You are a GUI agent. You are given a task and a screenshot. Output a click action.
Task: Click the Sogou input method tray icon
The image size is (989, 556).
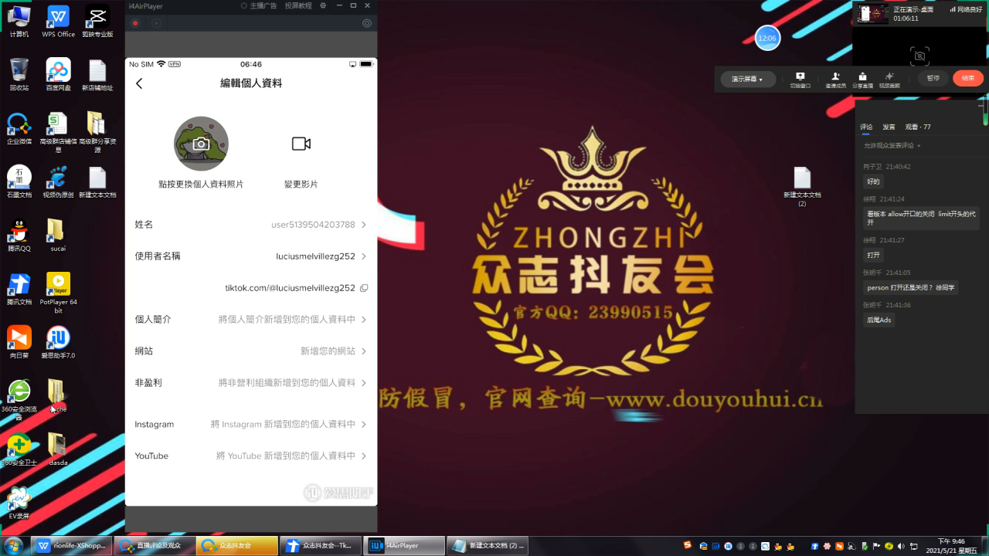tap(688, 545)
